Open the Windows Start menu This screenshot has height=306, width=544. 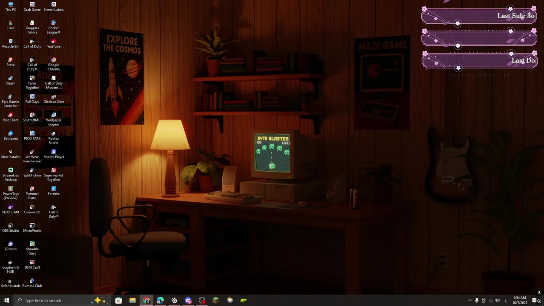(7, 300)
